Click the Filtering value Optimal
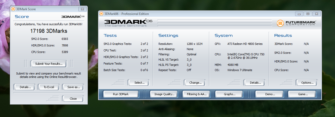Image resolution: width=335 pixels, height=117 pixels. (x=191, y=54)
